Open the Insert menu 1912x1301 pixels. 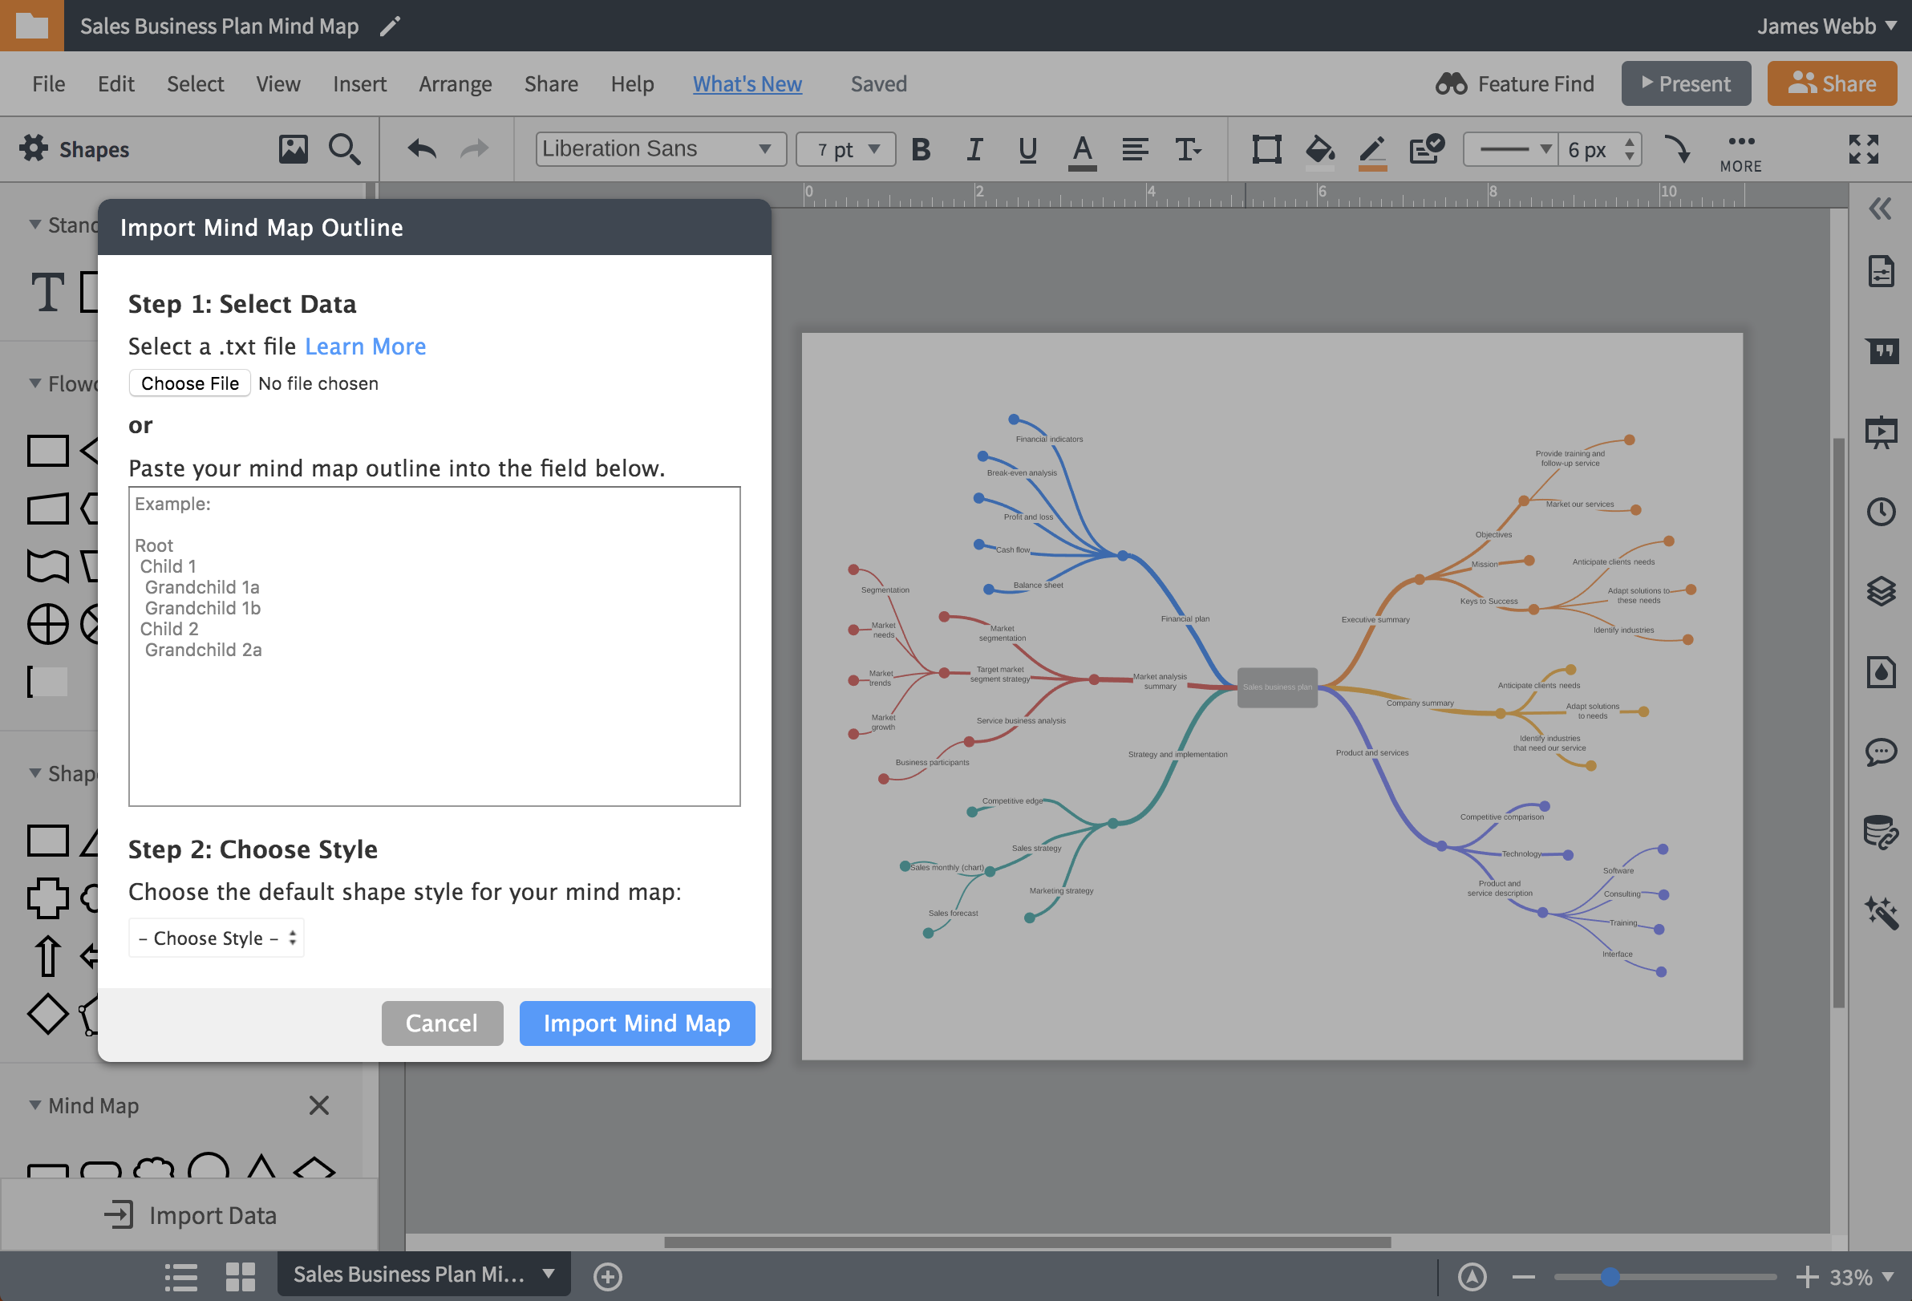[x=359, y=84]
